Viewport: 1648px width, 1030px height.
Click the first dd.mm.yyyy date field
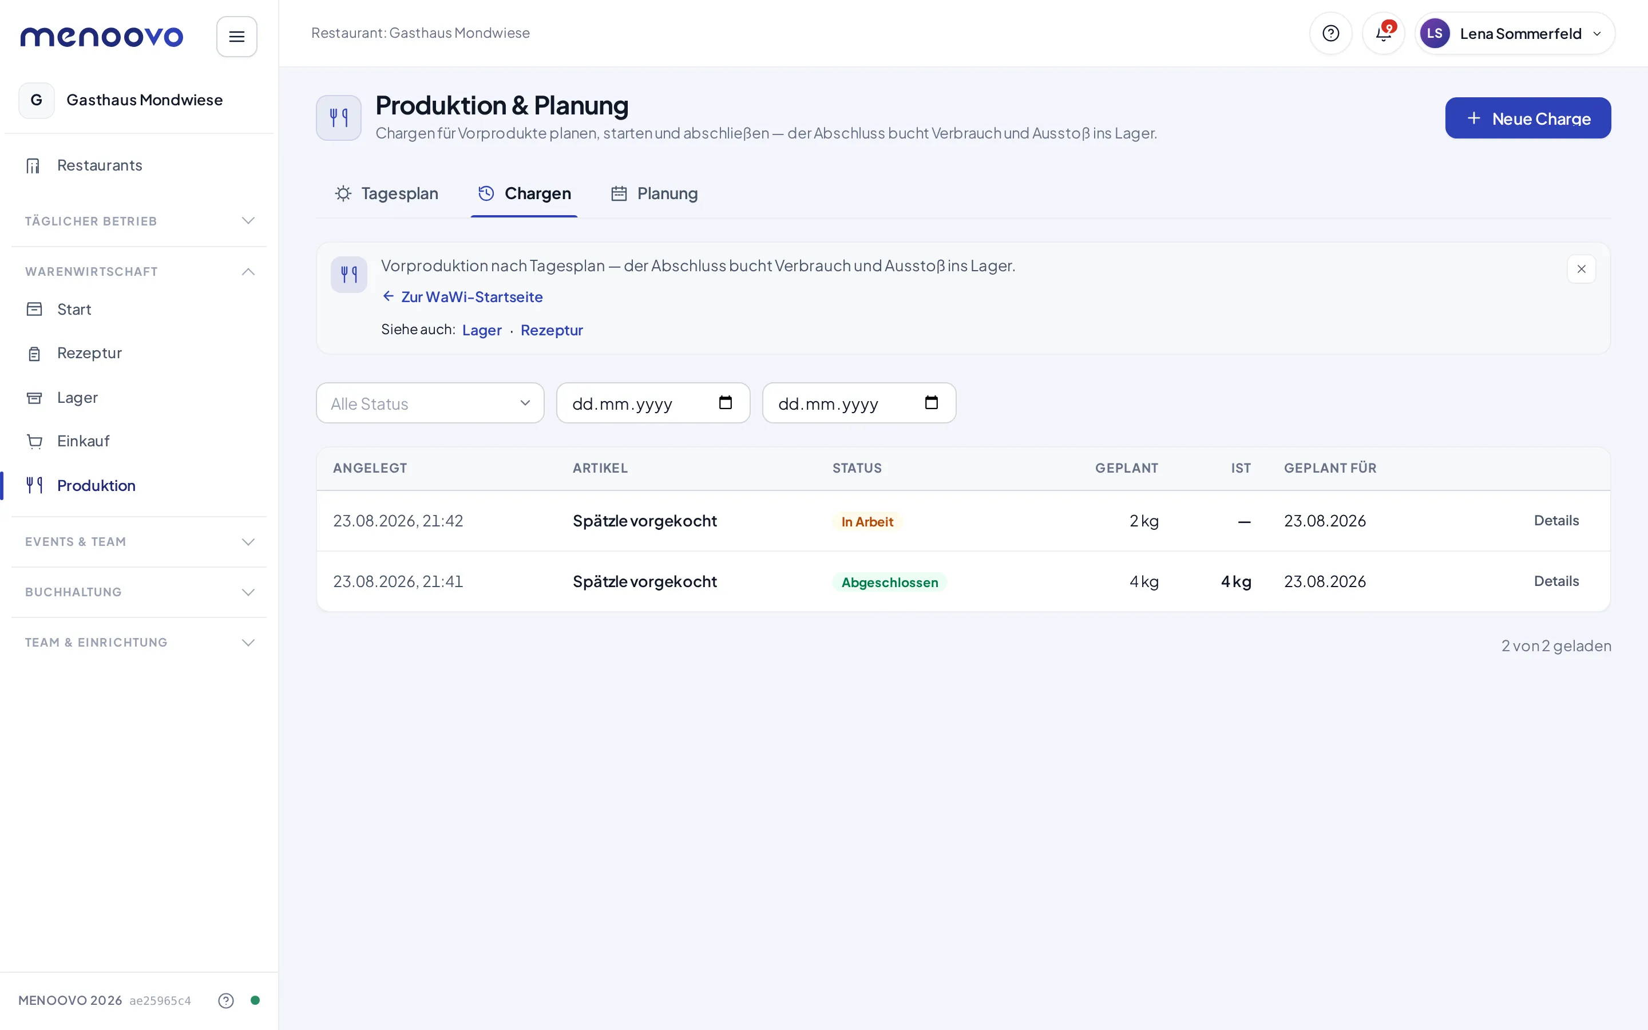coord(652,403)
